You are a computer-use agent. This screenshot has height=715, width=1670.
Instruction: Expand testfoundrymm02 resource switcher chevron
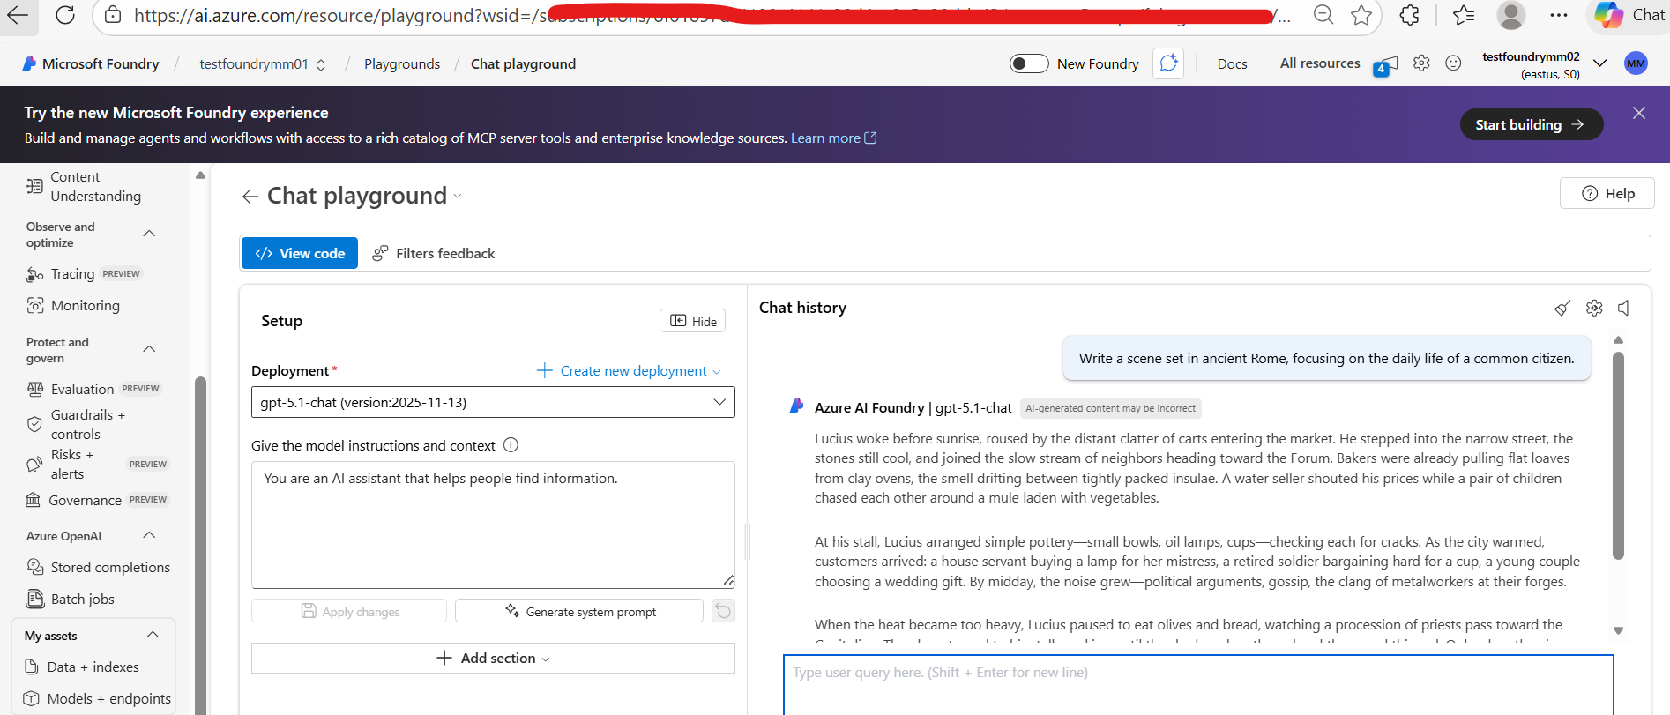click(x=1599, y=63)
